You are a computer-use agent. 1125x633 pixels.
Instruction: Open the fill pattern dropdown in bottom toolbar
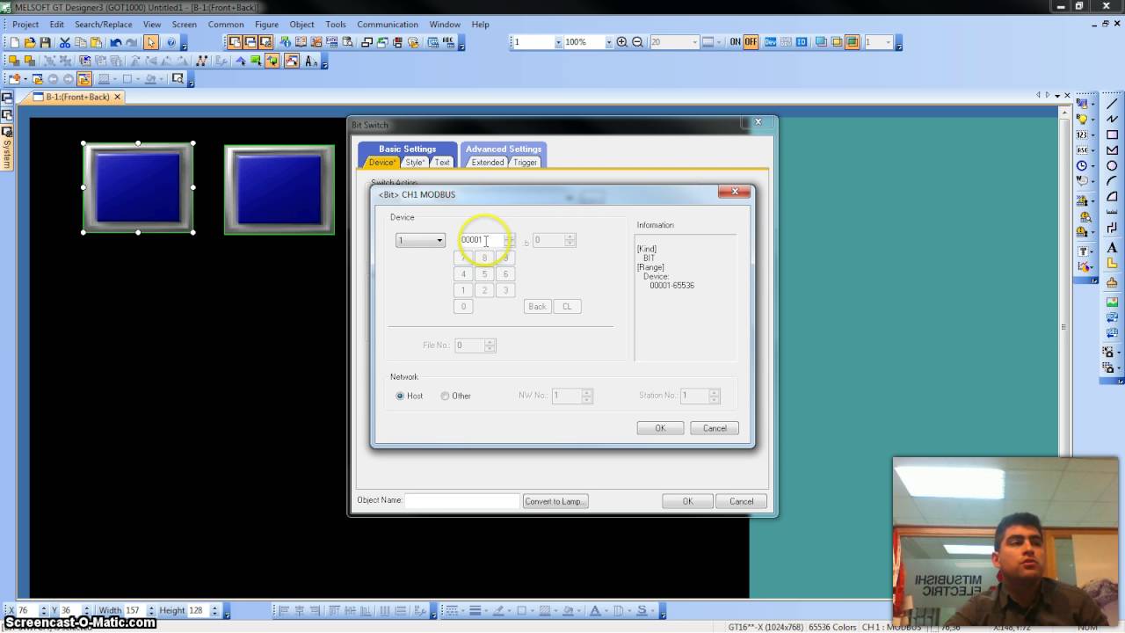(555, 610)
